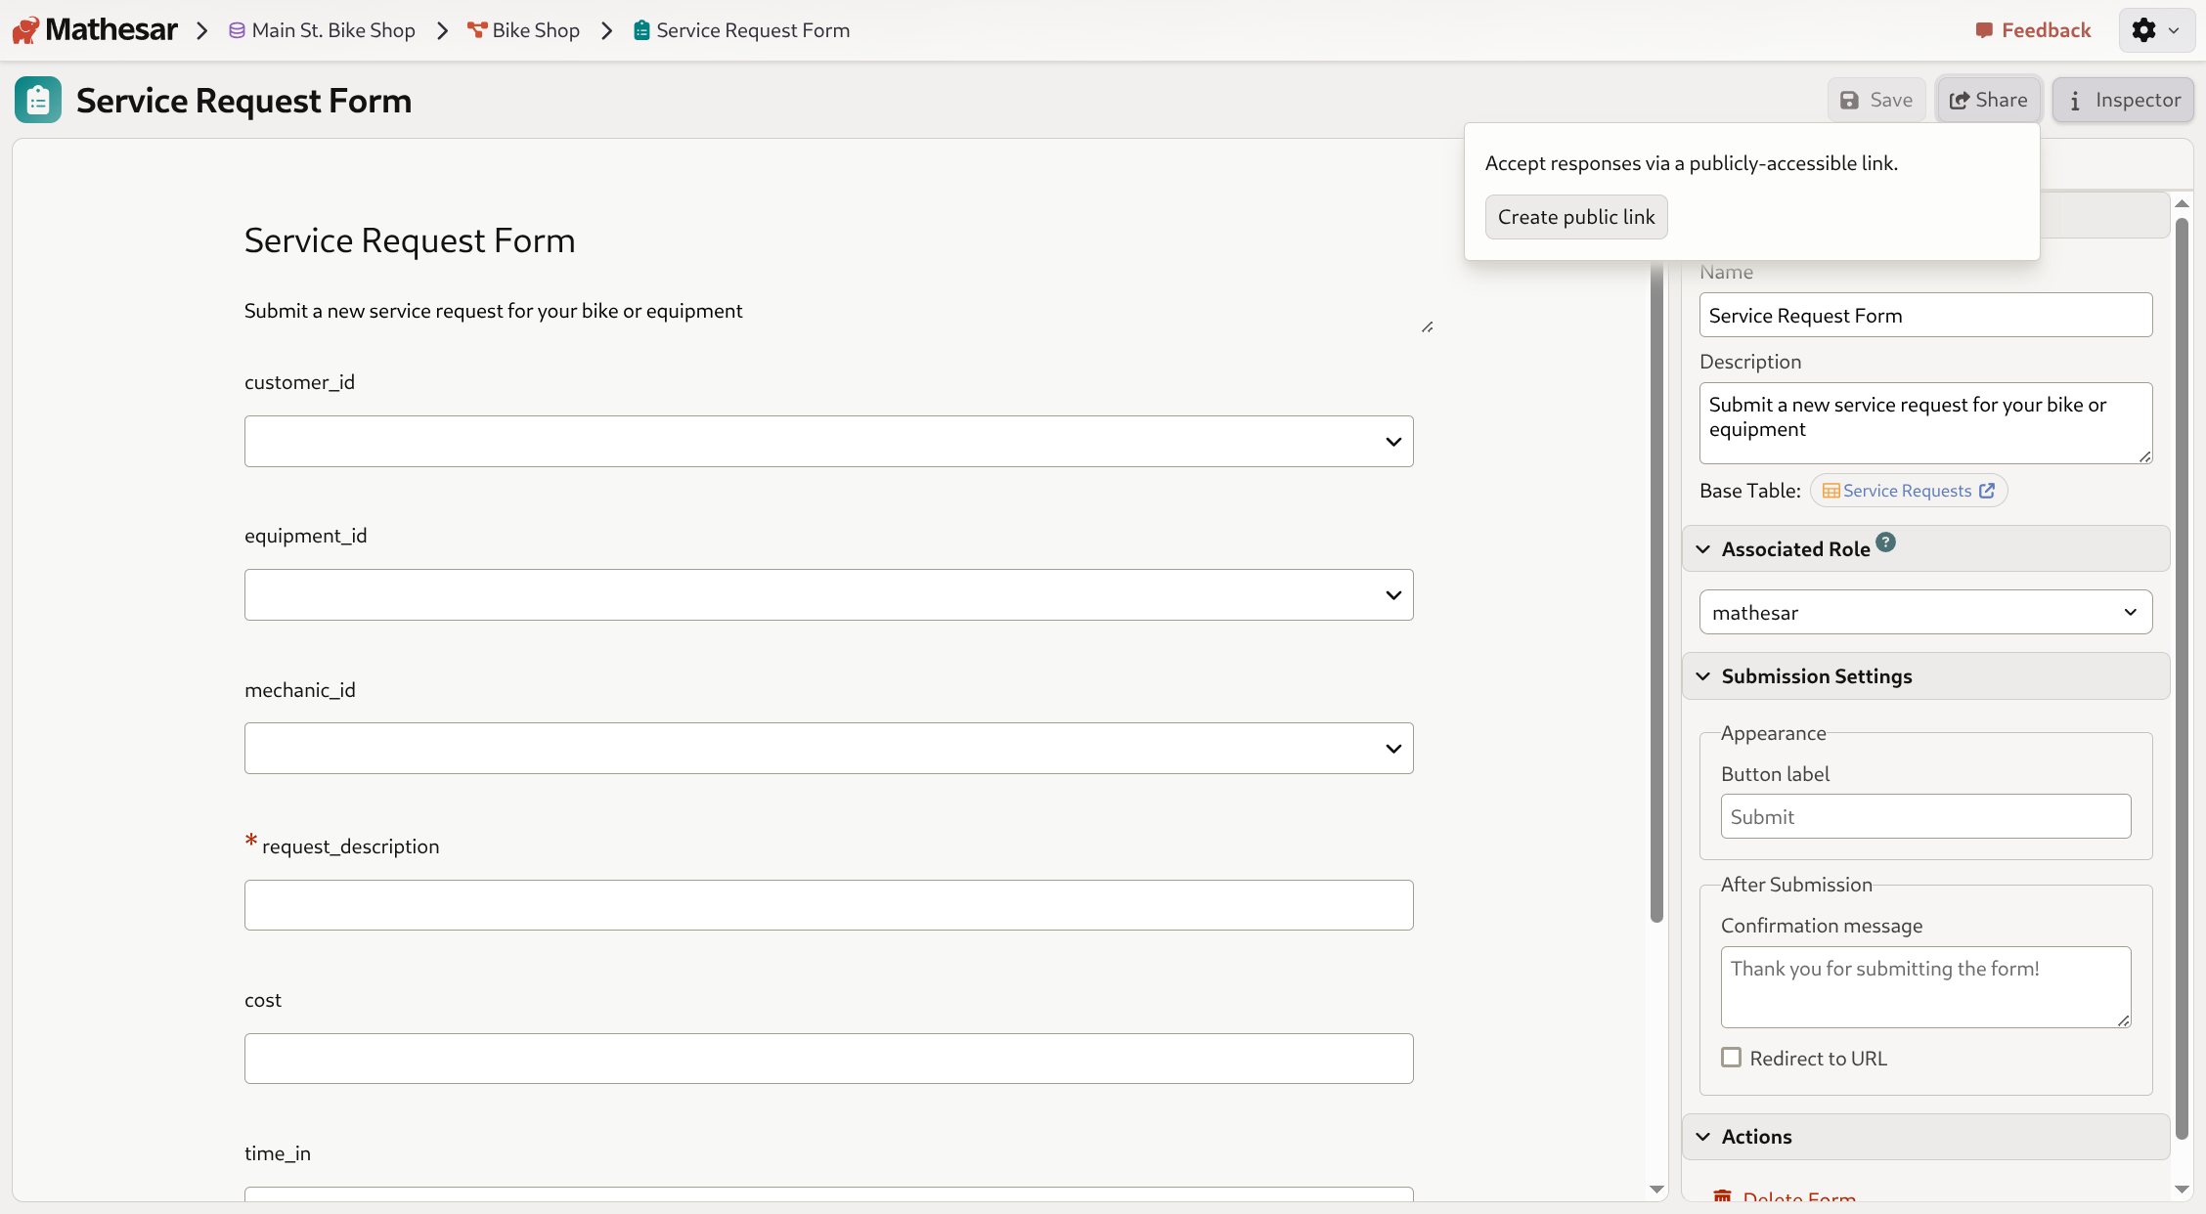Open the Inspector panel button

(2123, 100)
